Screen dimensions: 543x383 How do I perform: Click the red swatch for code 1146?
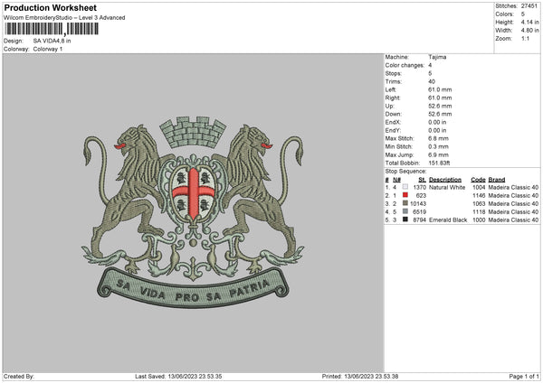pyautogui.click(x=405, y=195)
